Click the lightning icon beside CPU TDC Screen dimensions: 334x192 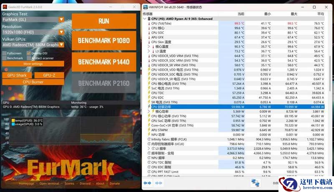tap(149, 93)
